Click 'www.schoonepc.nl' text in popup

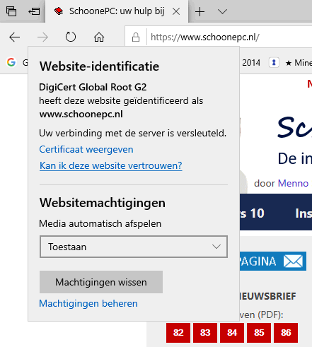(x=81, y=114)
